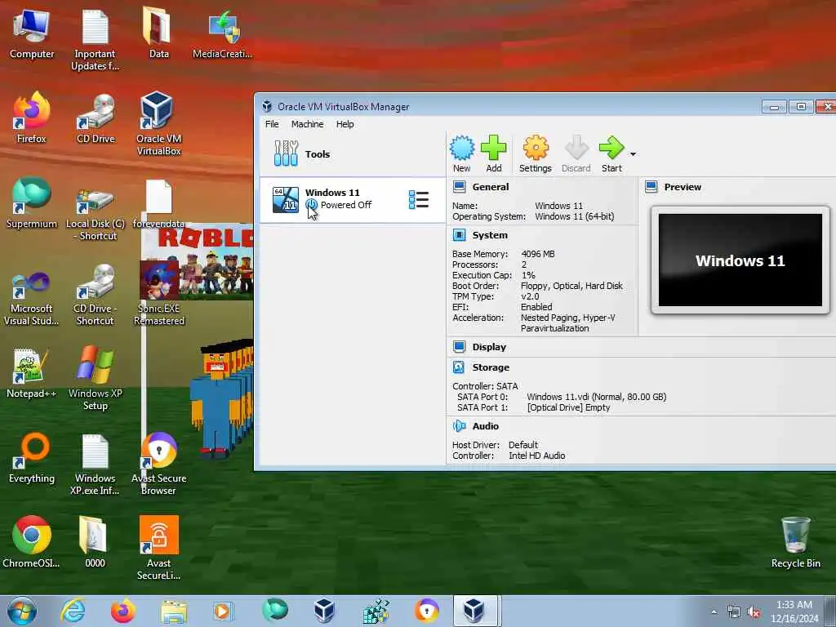836x627 pixels.
Task: Click the General section header
Action: pyautogui.click(x=490, y=187)
